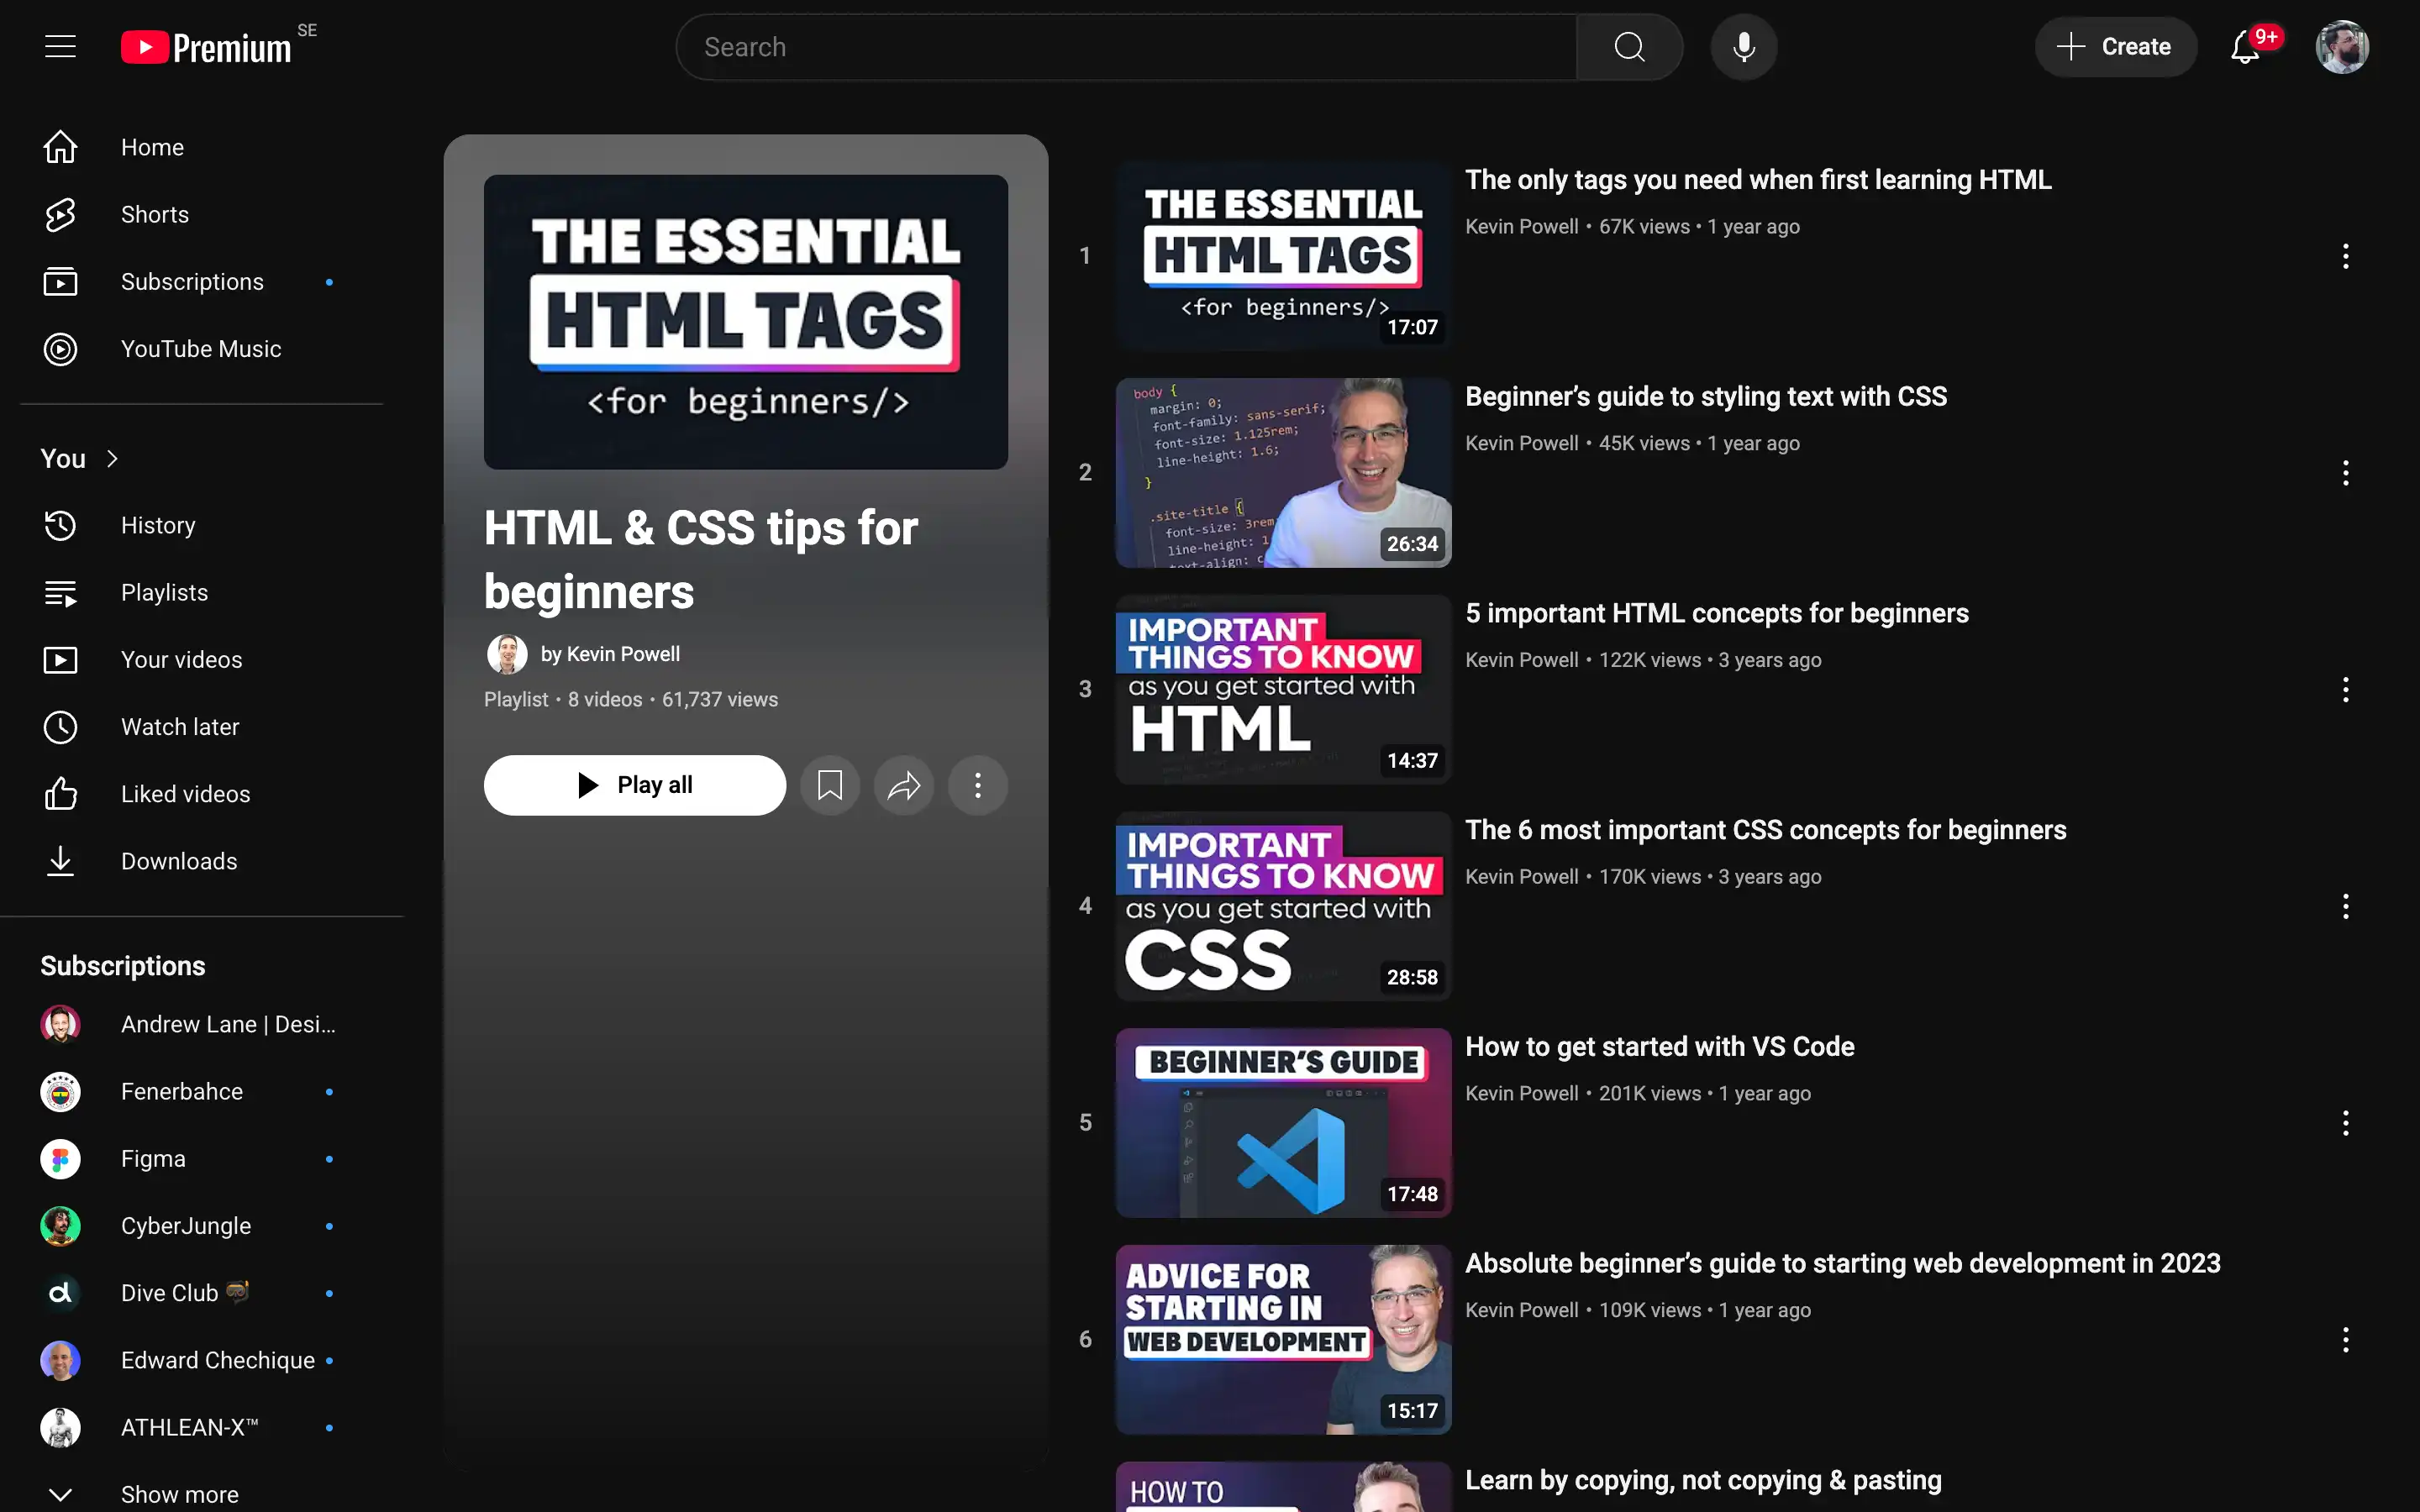Open more options for 5 important HTML concepts video
This screenshot has width=2420, height=1512.
point(2345,689)
